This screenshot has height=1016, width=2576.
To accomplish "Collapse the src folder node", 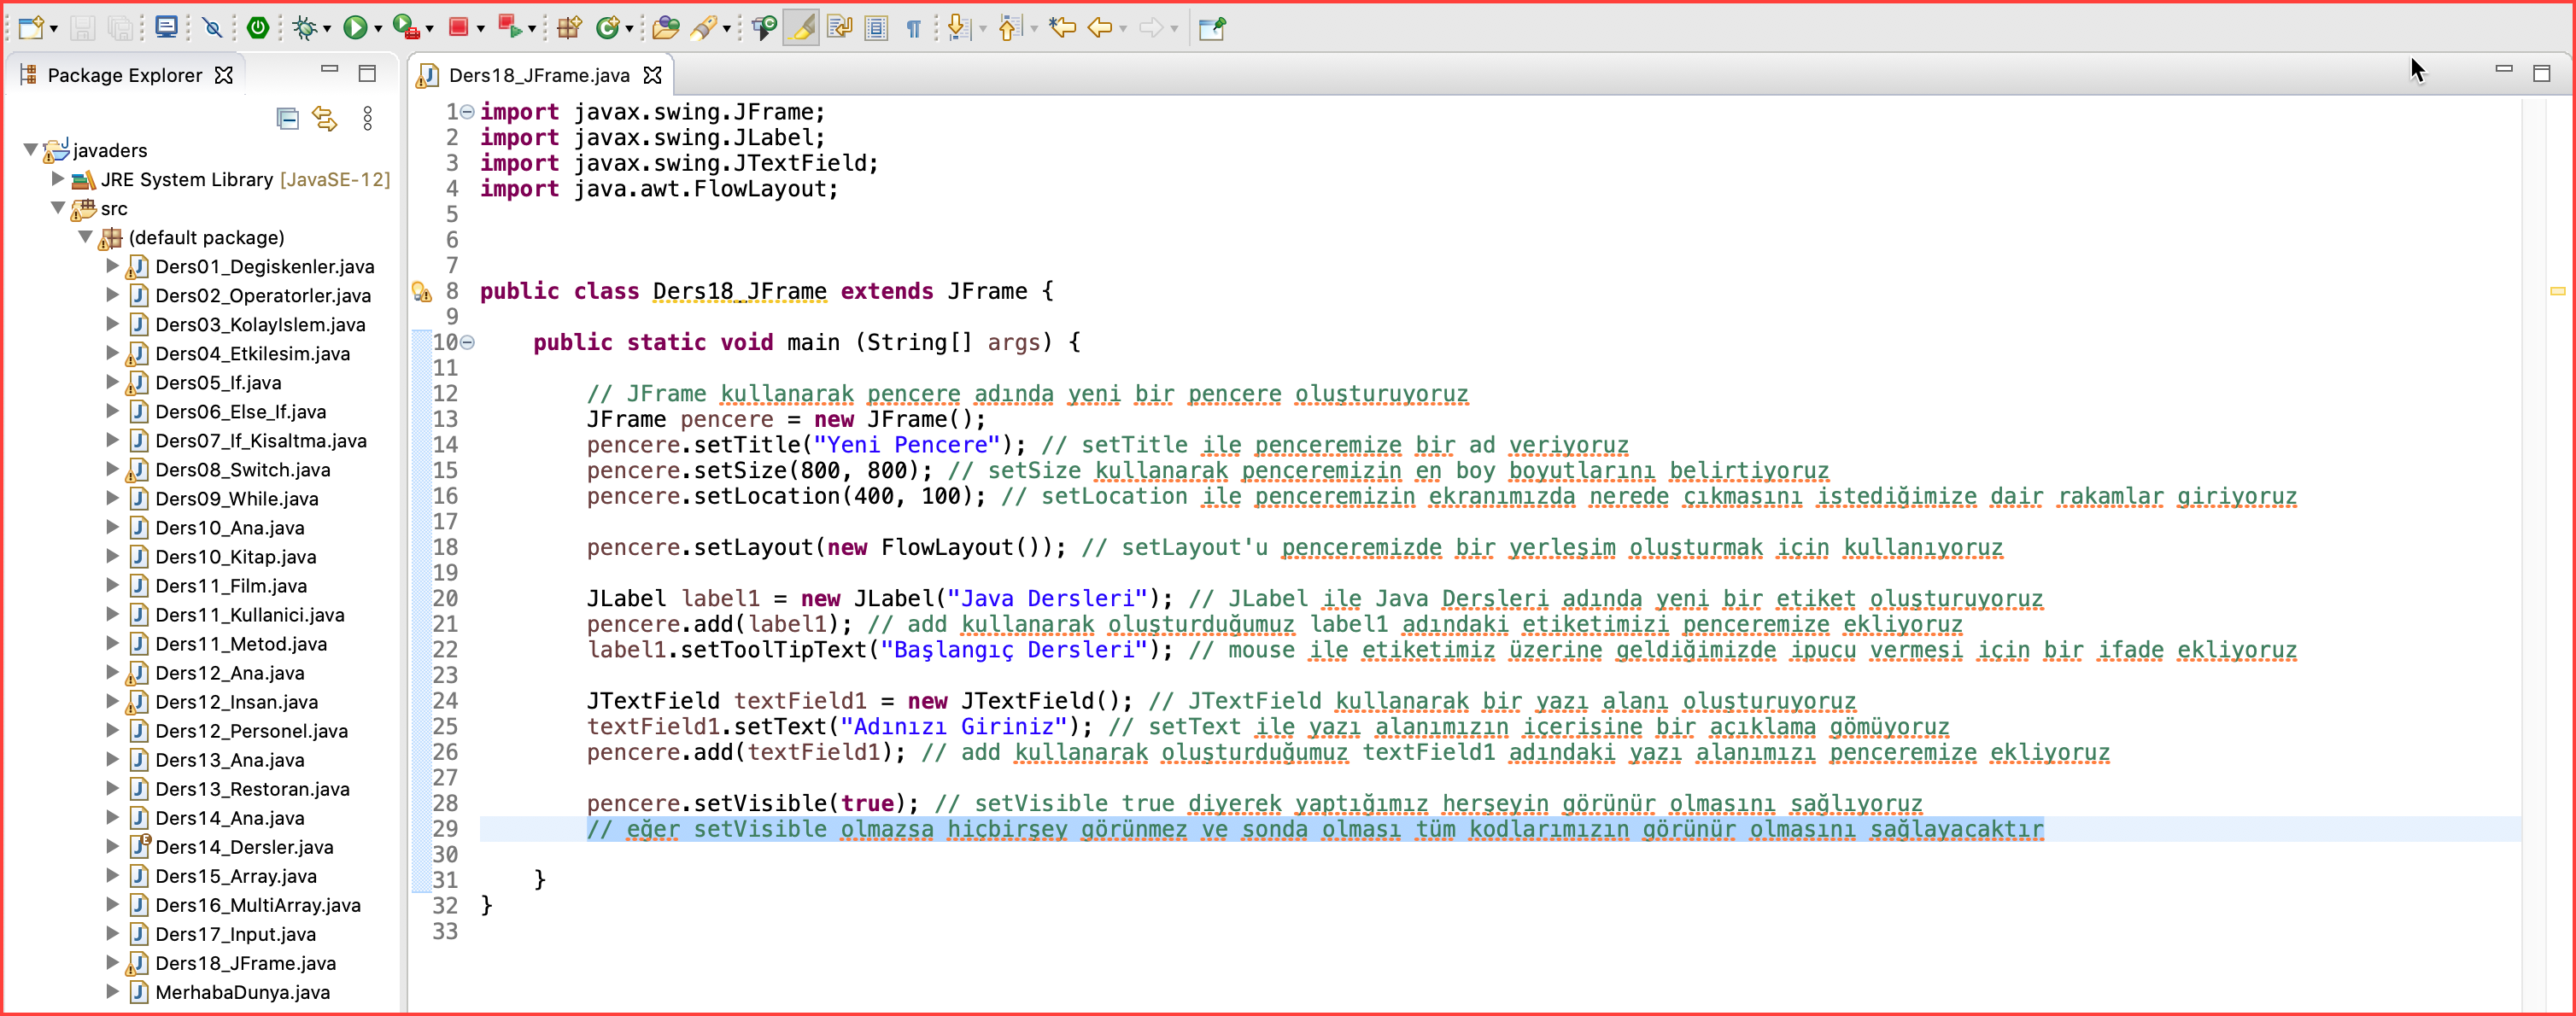I will [x=58, y=208].
